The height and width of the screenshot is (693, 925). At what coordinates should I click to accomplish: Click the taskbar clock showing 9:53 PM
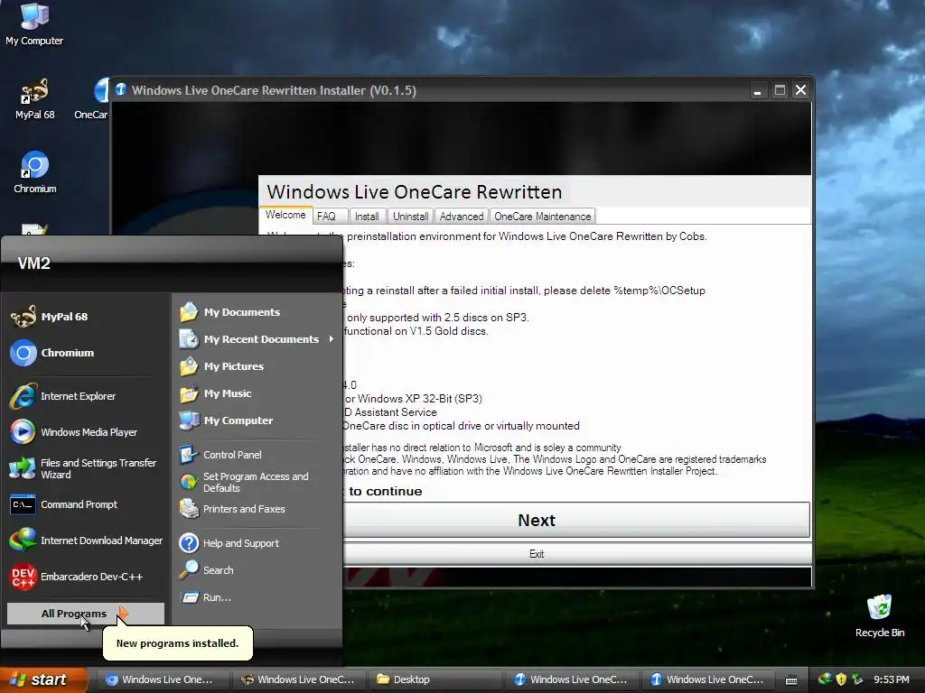coord(891,679)
